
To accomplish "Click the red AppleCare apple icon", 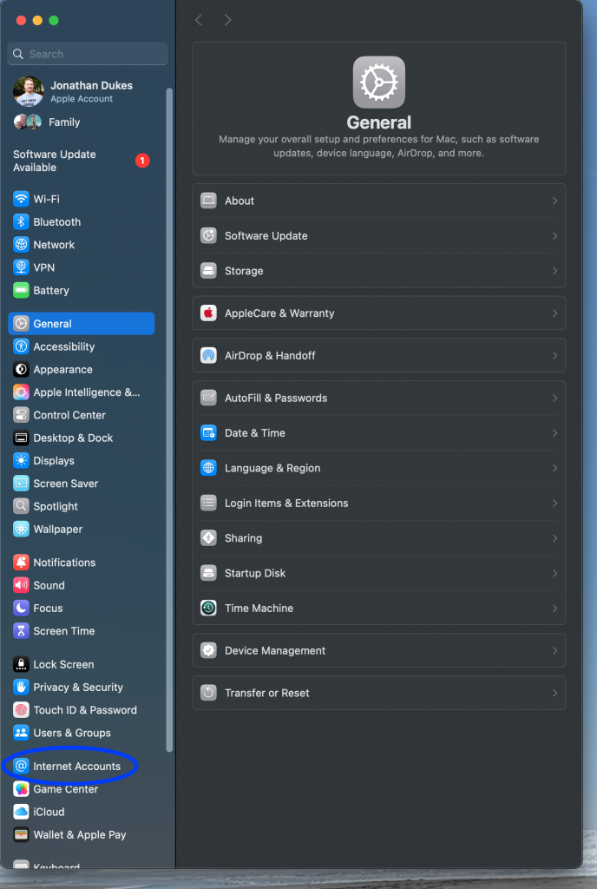I will coord(208,313).
